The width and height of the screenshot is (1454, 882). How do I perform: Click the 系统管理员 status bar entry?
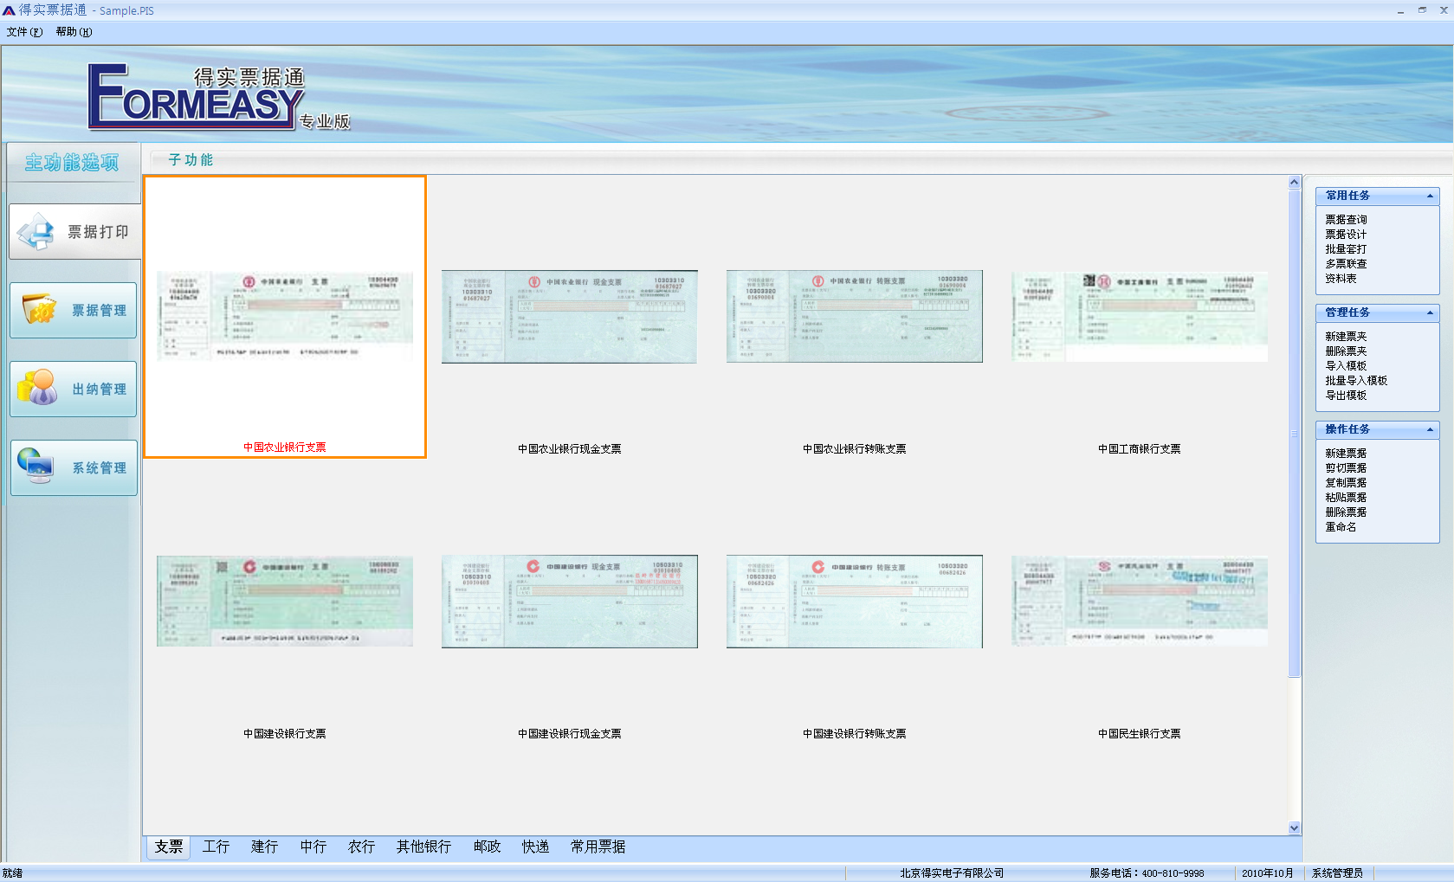(x=1337, y=873)
